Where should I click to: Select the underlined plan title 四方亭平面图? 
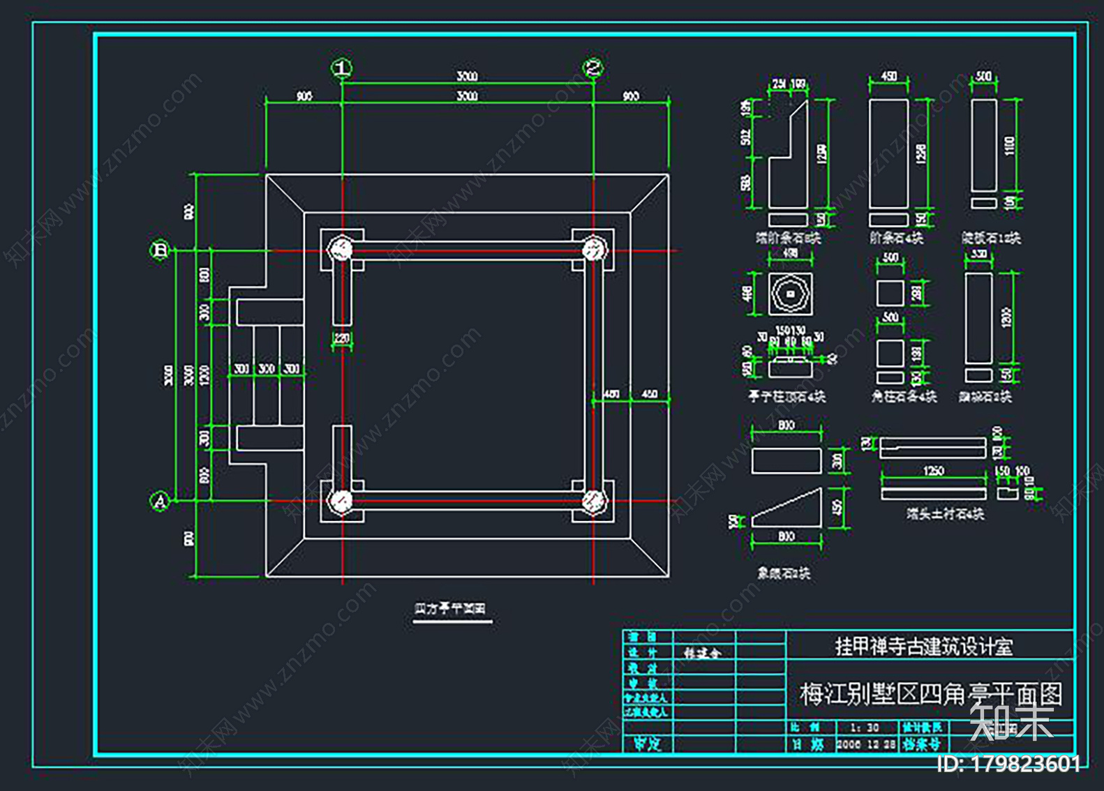[x=451, y=609]
